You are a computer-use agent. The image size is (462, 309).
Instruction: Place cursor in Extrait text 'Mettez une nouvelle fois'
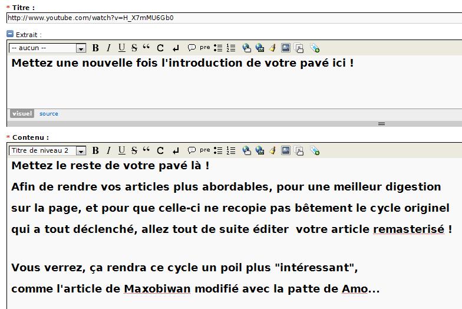[84, 63]
